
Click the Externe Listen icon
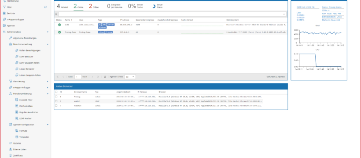(11, 149)
